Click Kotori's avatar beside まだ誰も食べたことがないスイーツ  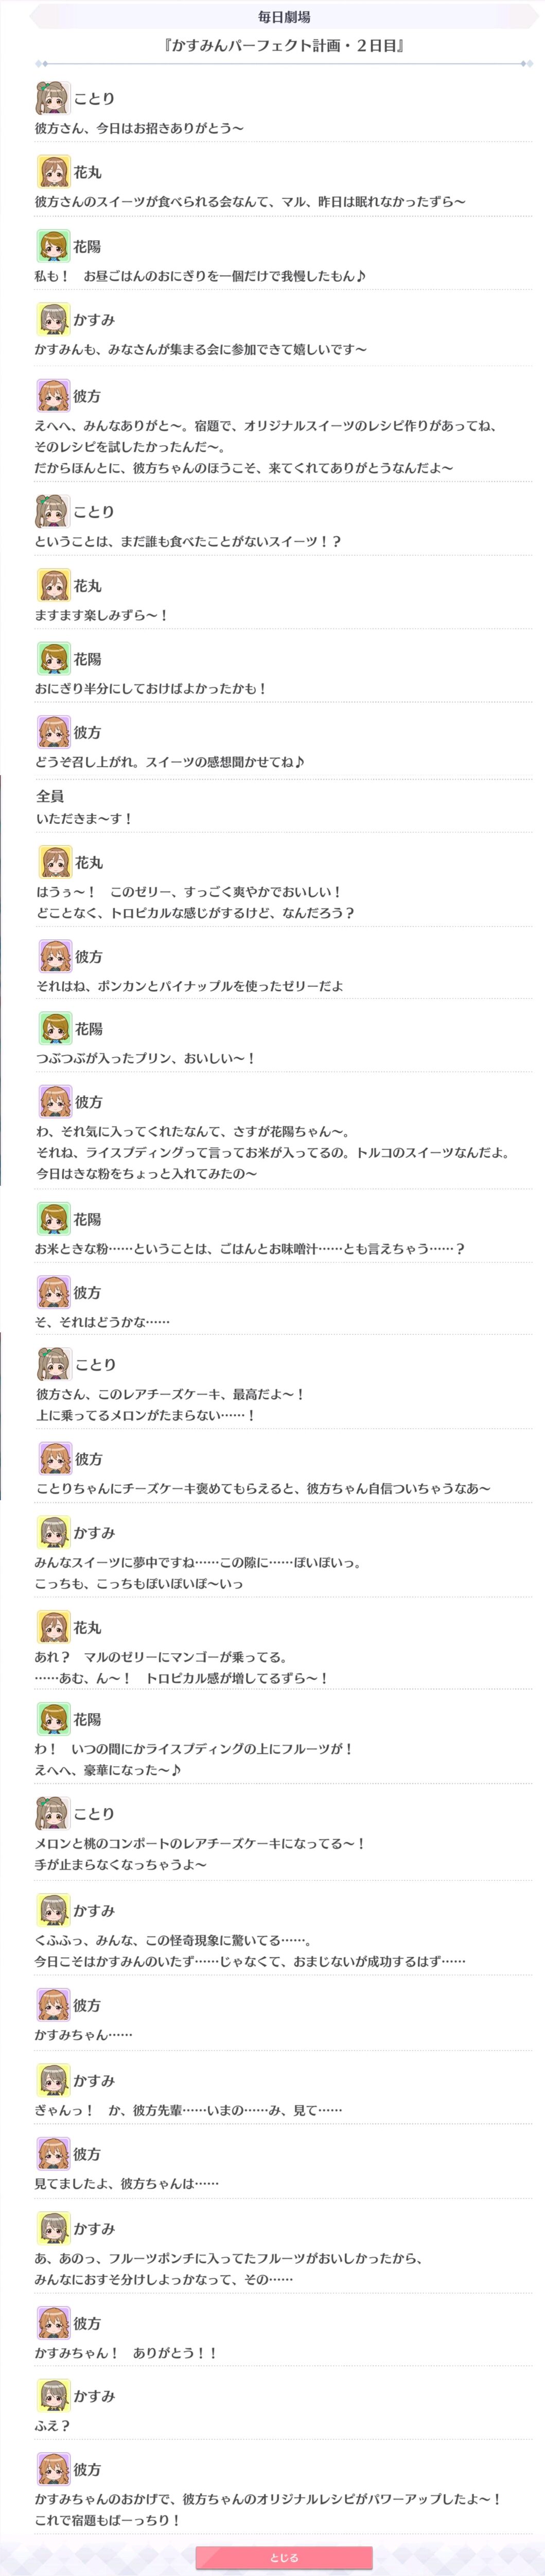[53, 511]
